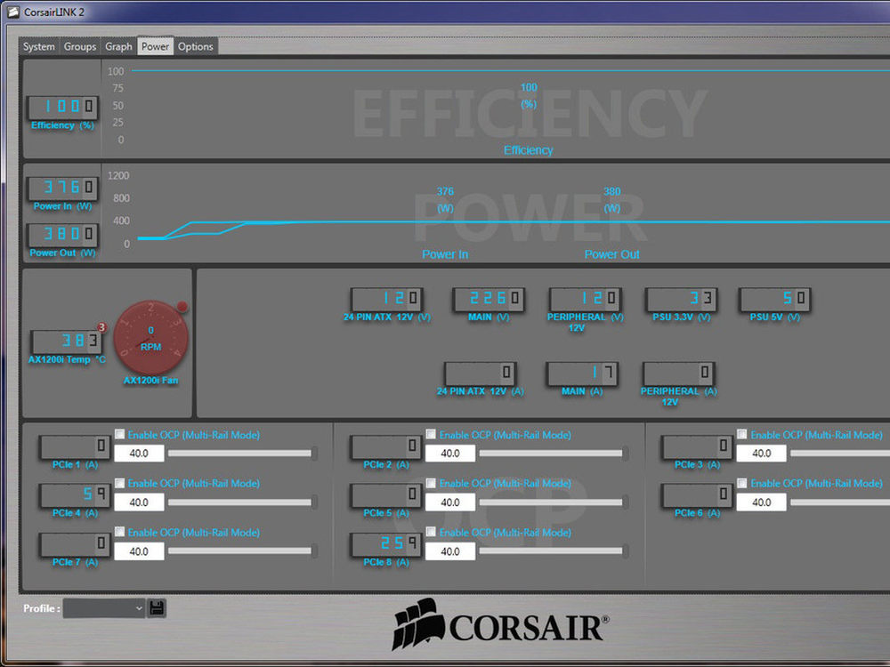Click the PCIe 1 (A) current readout
890x667 pixels.
75,446
